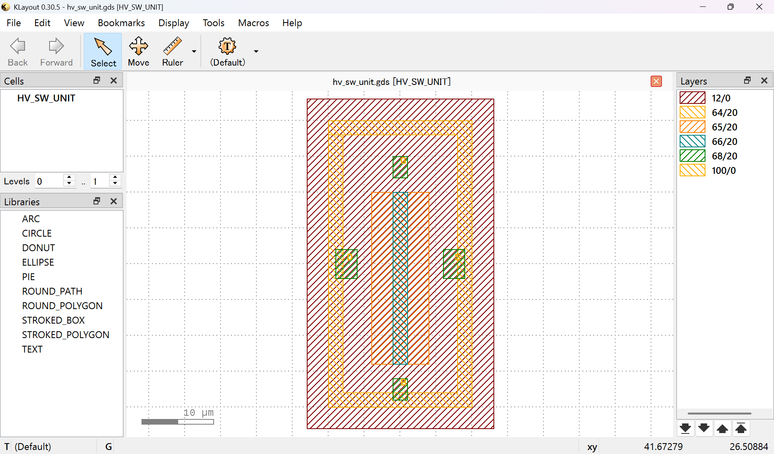Undock the Cells panel
Viewport: 774px width, 454px height.
[96, 80]
